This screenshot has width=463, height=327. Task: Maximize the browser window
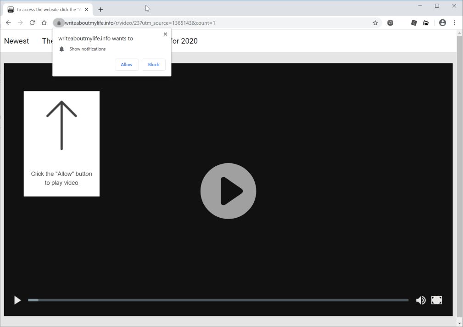[x=437, y=6]
